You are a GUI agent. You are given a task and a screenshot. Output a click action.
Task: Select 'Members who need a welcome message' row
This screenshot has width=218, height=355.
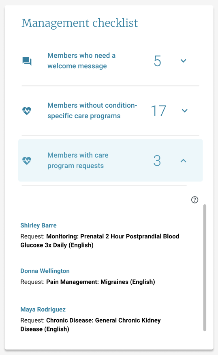(111, 61)
